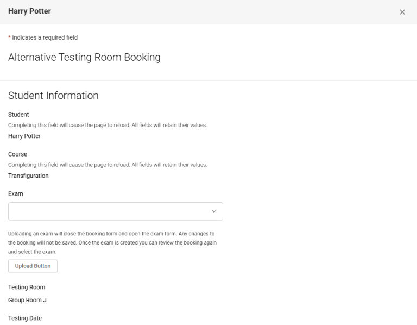Open the Exam dropdown field
The width and height of the screenshot is (417, 325).
109,211
